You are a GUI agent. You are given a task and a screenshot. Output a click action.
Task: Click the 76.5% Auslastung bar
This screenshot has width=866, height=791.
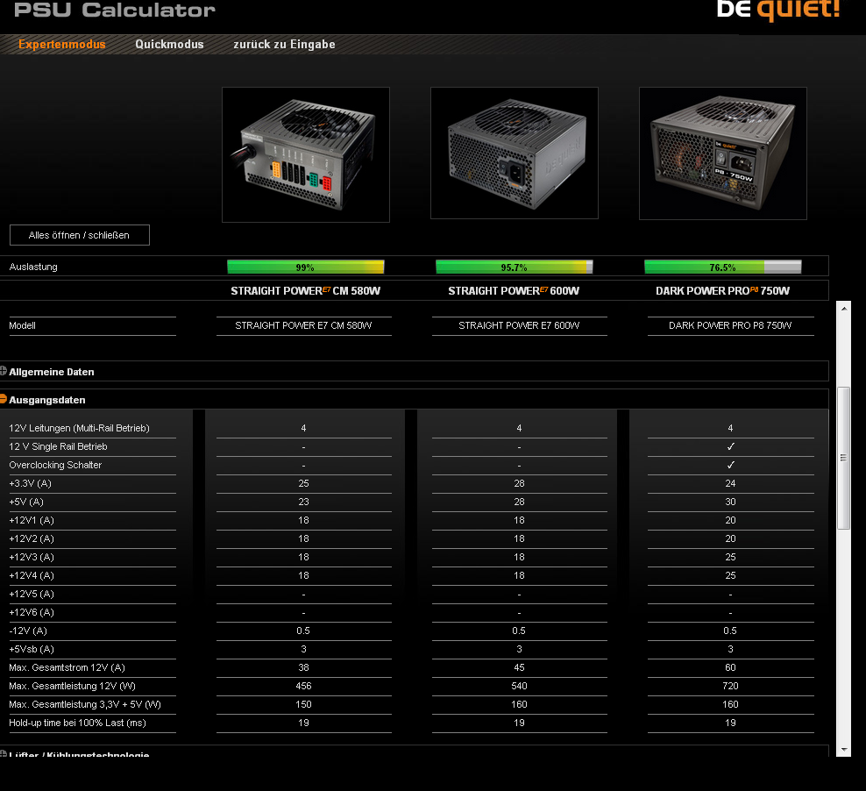[x=723, y=267]
